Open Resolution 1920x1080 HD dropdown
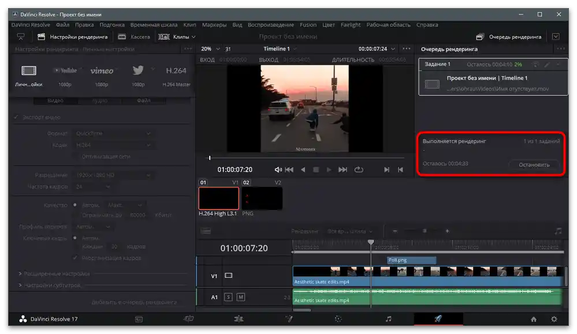 [113, 175]
